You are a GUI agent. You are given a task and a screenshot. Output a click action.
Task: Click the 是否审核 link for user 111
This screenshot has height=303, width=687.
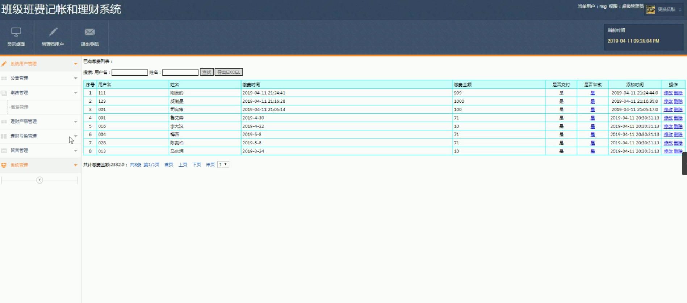tap(592, 93)
